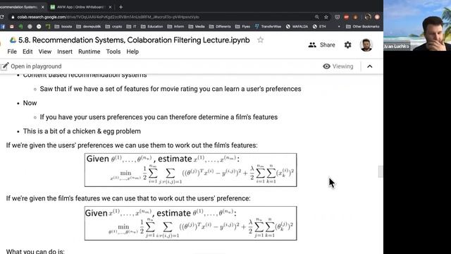451x254 pixels.
Task: Open the IT bookmark folder
Action: click(x=132, y=27)
